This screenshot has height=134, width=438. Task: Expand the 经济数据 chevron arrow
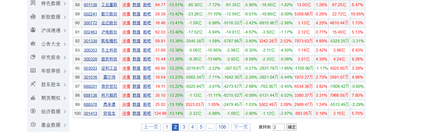point(65,112)
